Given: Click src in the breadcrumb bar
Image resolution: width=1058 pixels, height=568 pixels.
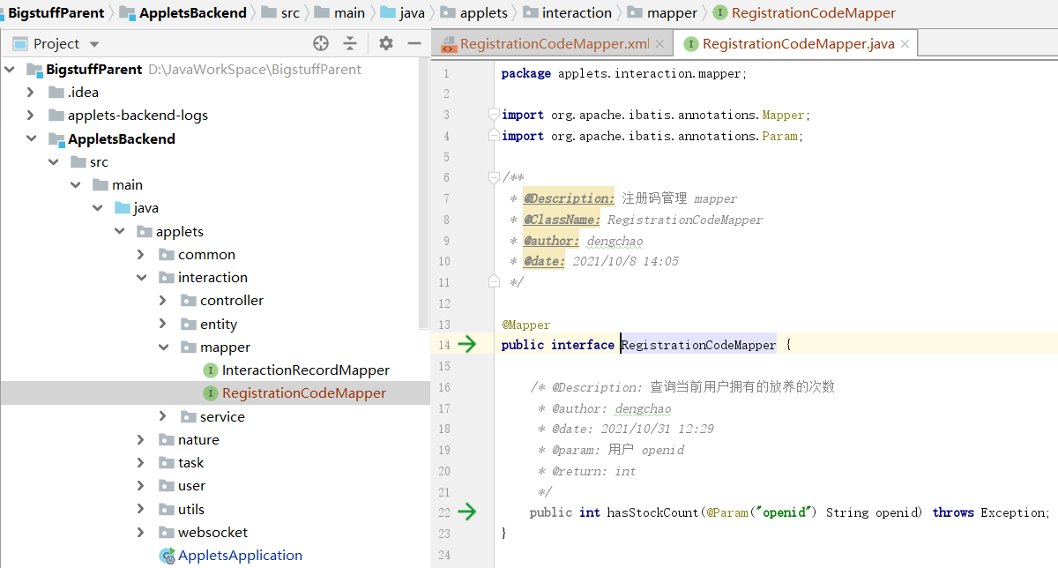Looking at the screenshot, I should 290,12.
